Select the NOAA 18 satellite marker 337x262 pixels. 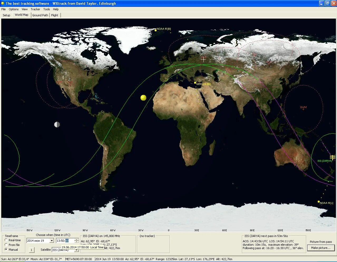[194, 83]
